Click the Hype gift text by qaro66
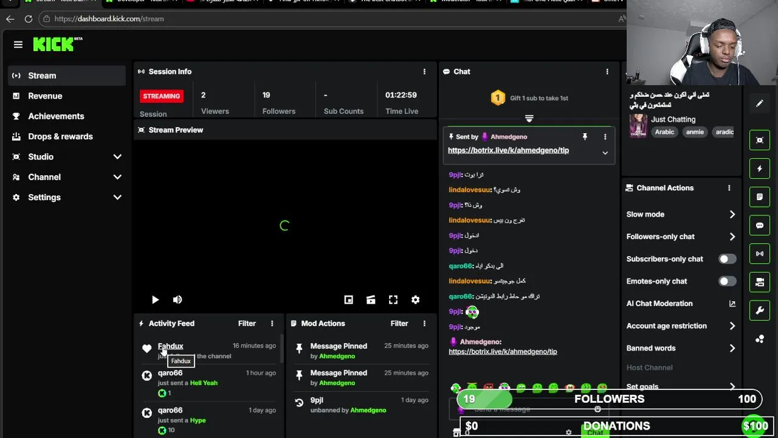 coord(198,420)
